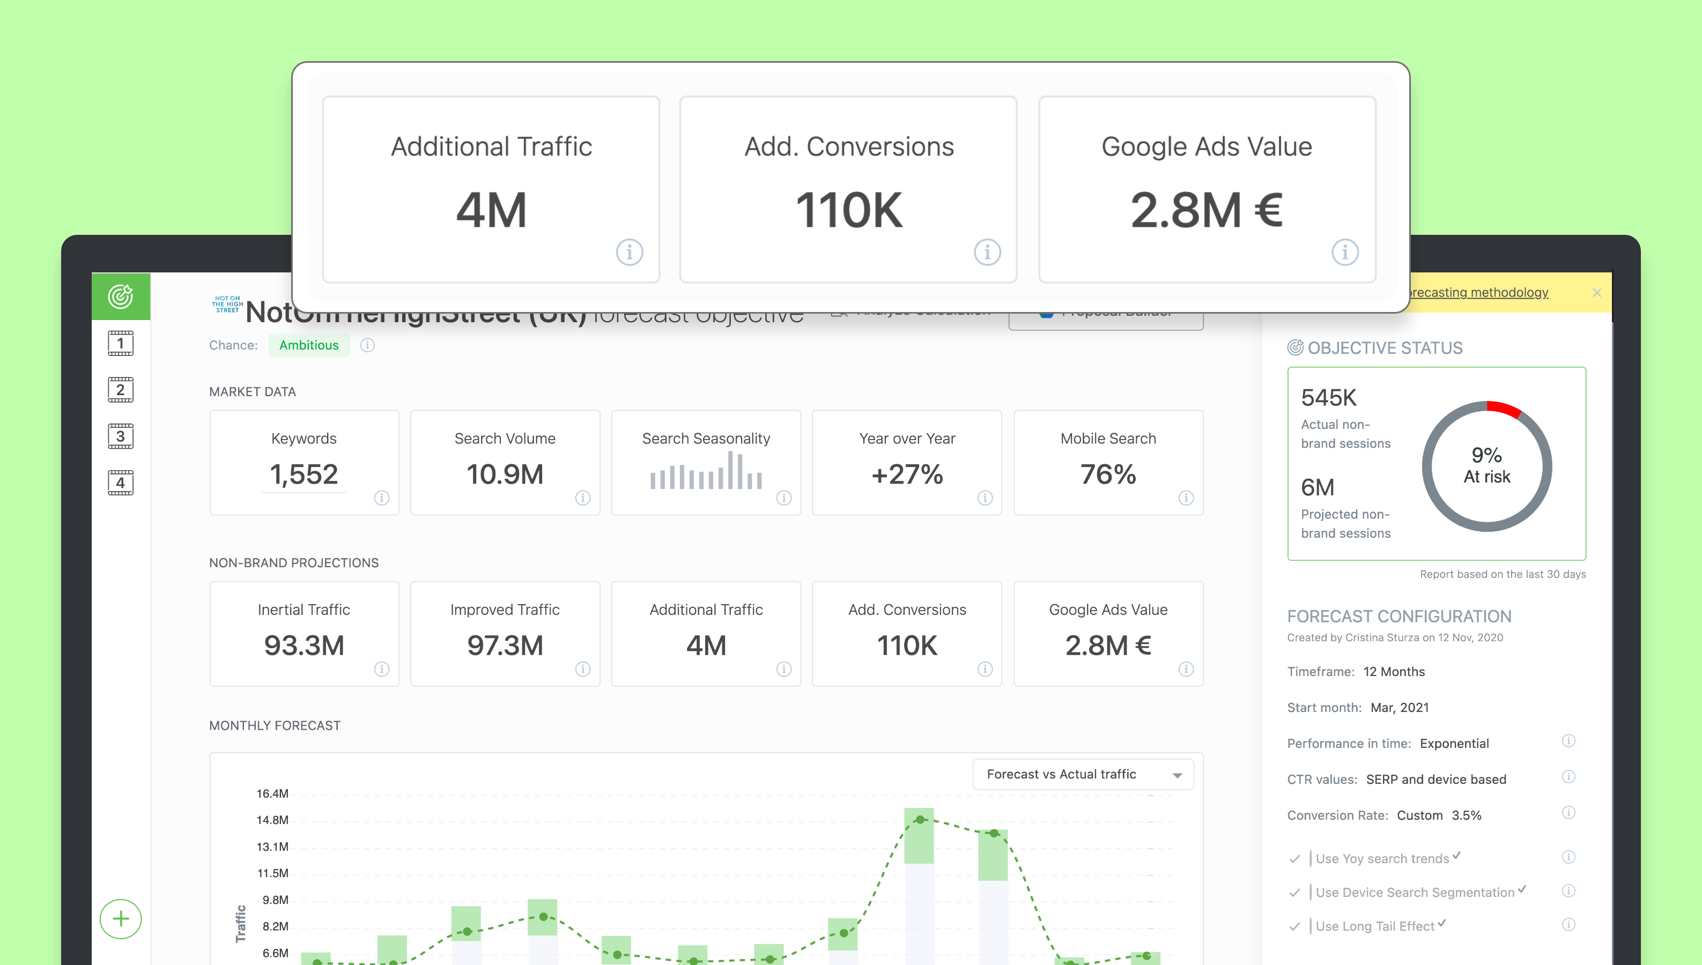Screen dimensions: 1702x965
Task: Click info icon beside Use Yoy search trends
Action: (x=1568, y=857)
